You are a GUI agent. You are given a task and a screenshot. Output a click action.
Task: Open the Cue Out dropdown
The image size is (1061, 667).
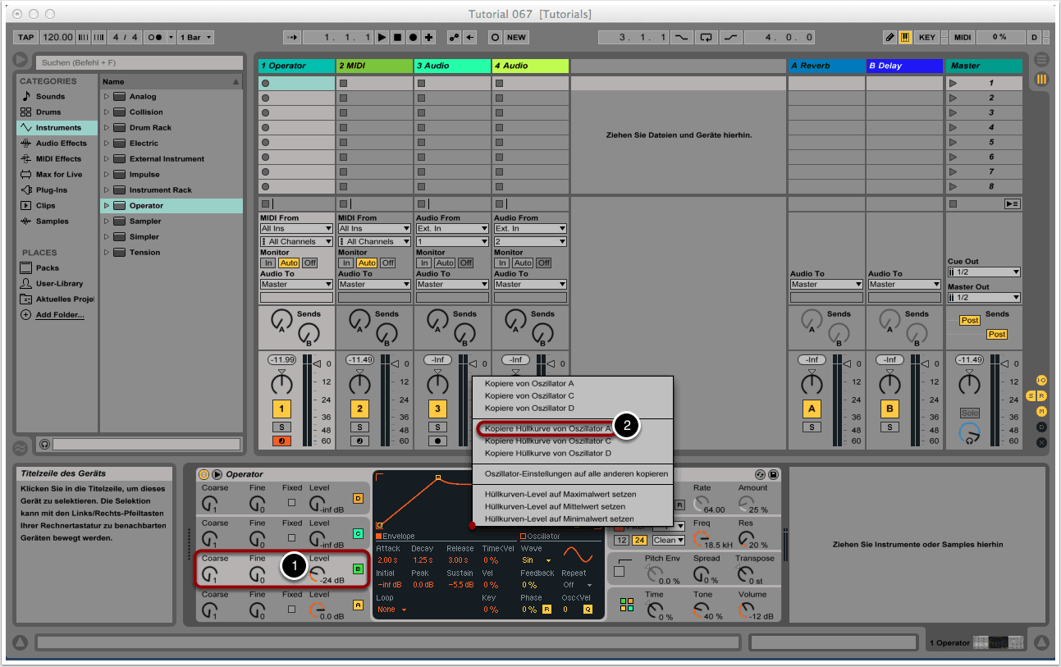[x=983, y=272]
